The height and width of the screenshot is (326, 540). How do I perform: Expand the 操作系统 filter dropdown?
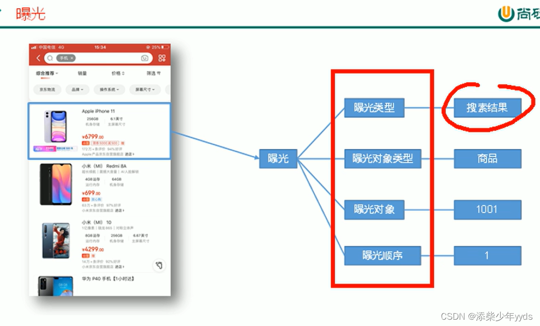[x=109, y=89]
